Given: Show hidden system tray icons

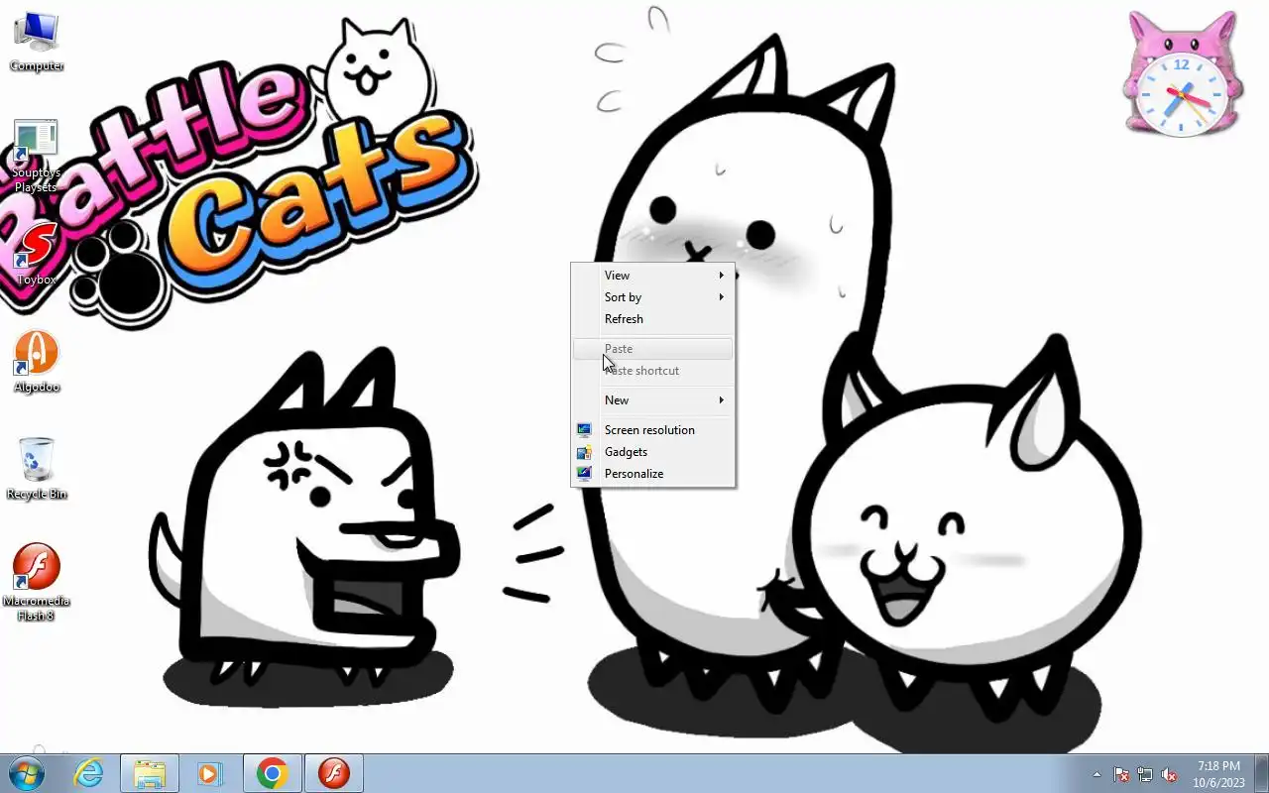Looking at the screenshot, I should click(1096, 774).
